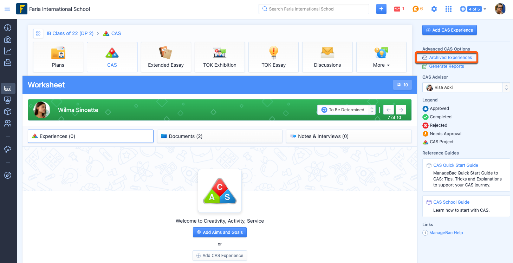
Task: Click Add Aims and Goals button
Action: click(x=220, y=232)
